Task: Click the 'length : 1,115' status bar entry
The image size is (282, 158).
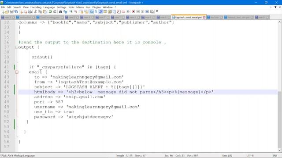Action: pos(124,155)
